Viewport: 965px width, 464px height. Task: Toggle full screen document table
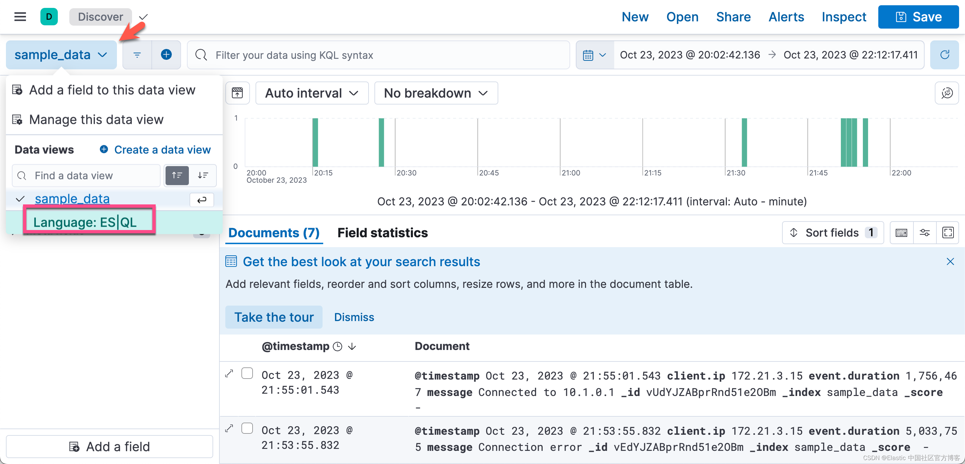pyautogui.click(x=947, y=233)
